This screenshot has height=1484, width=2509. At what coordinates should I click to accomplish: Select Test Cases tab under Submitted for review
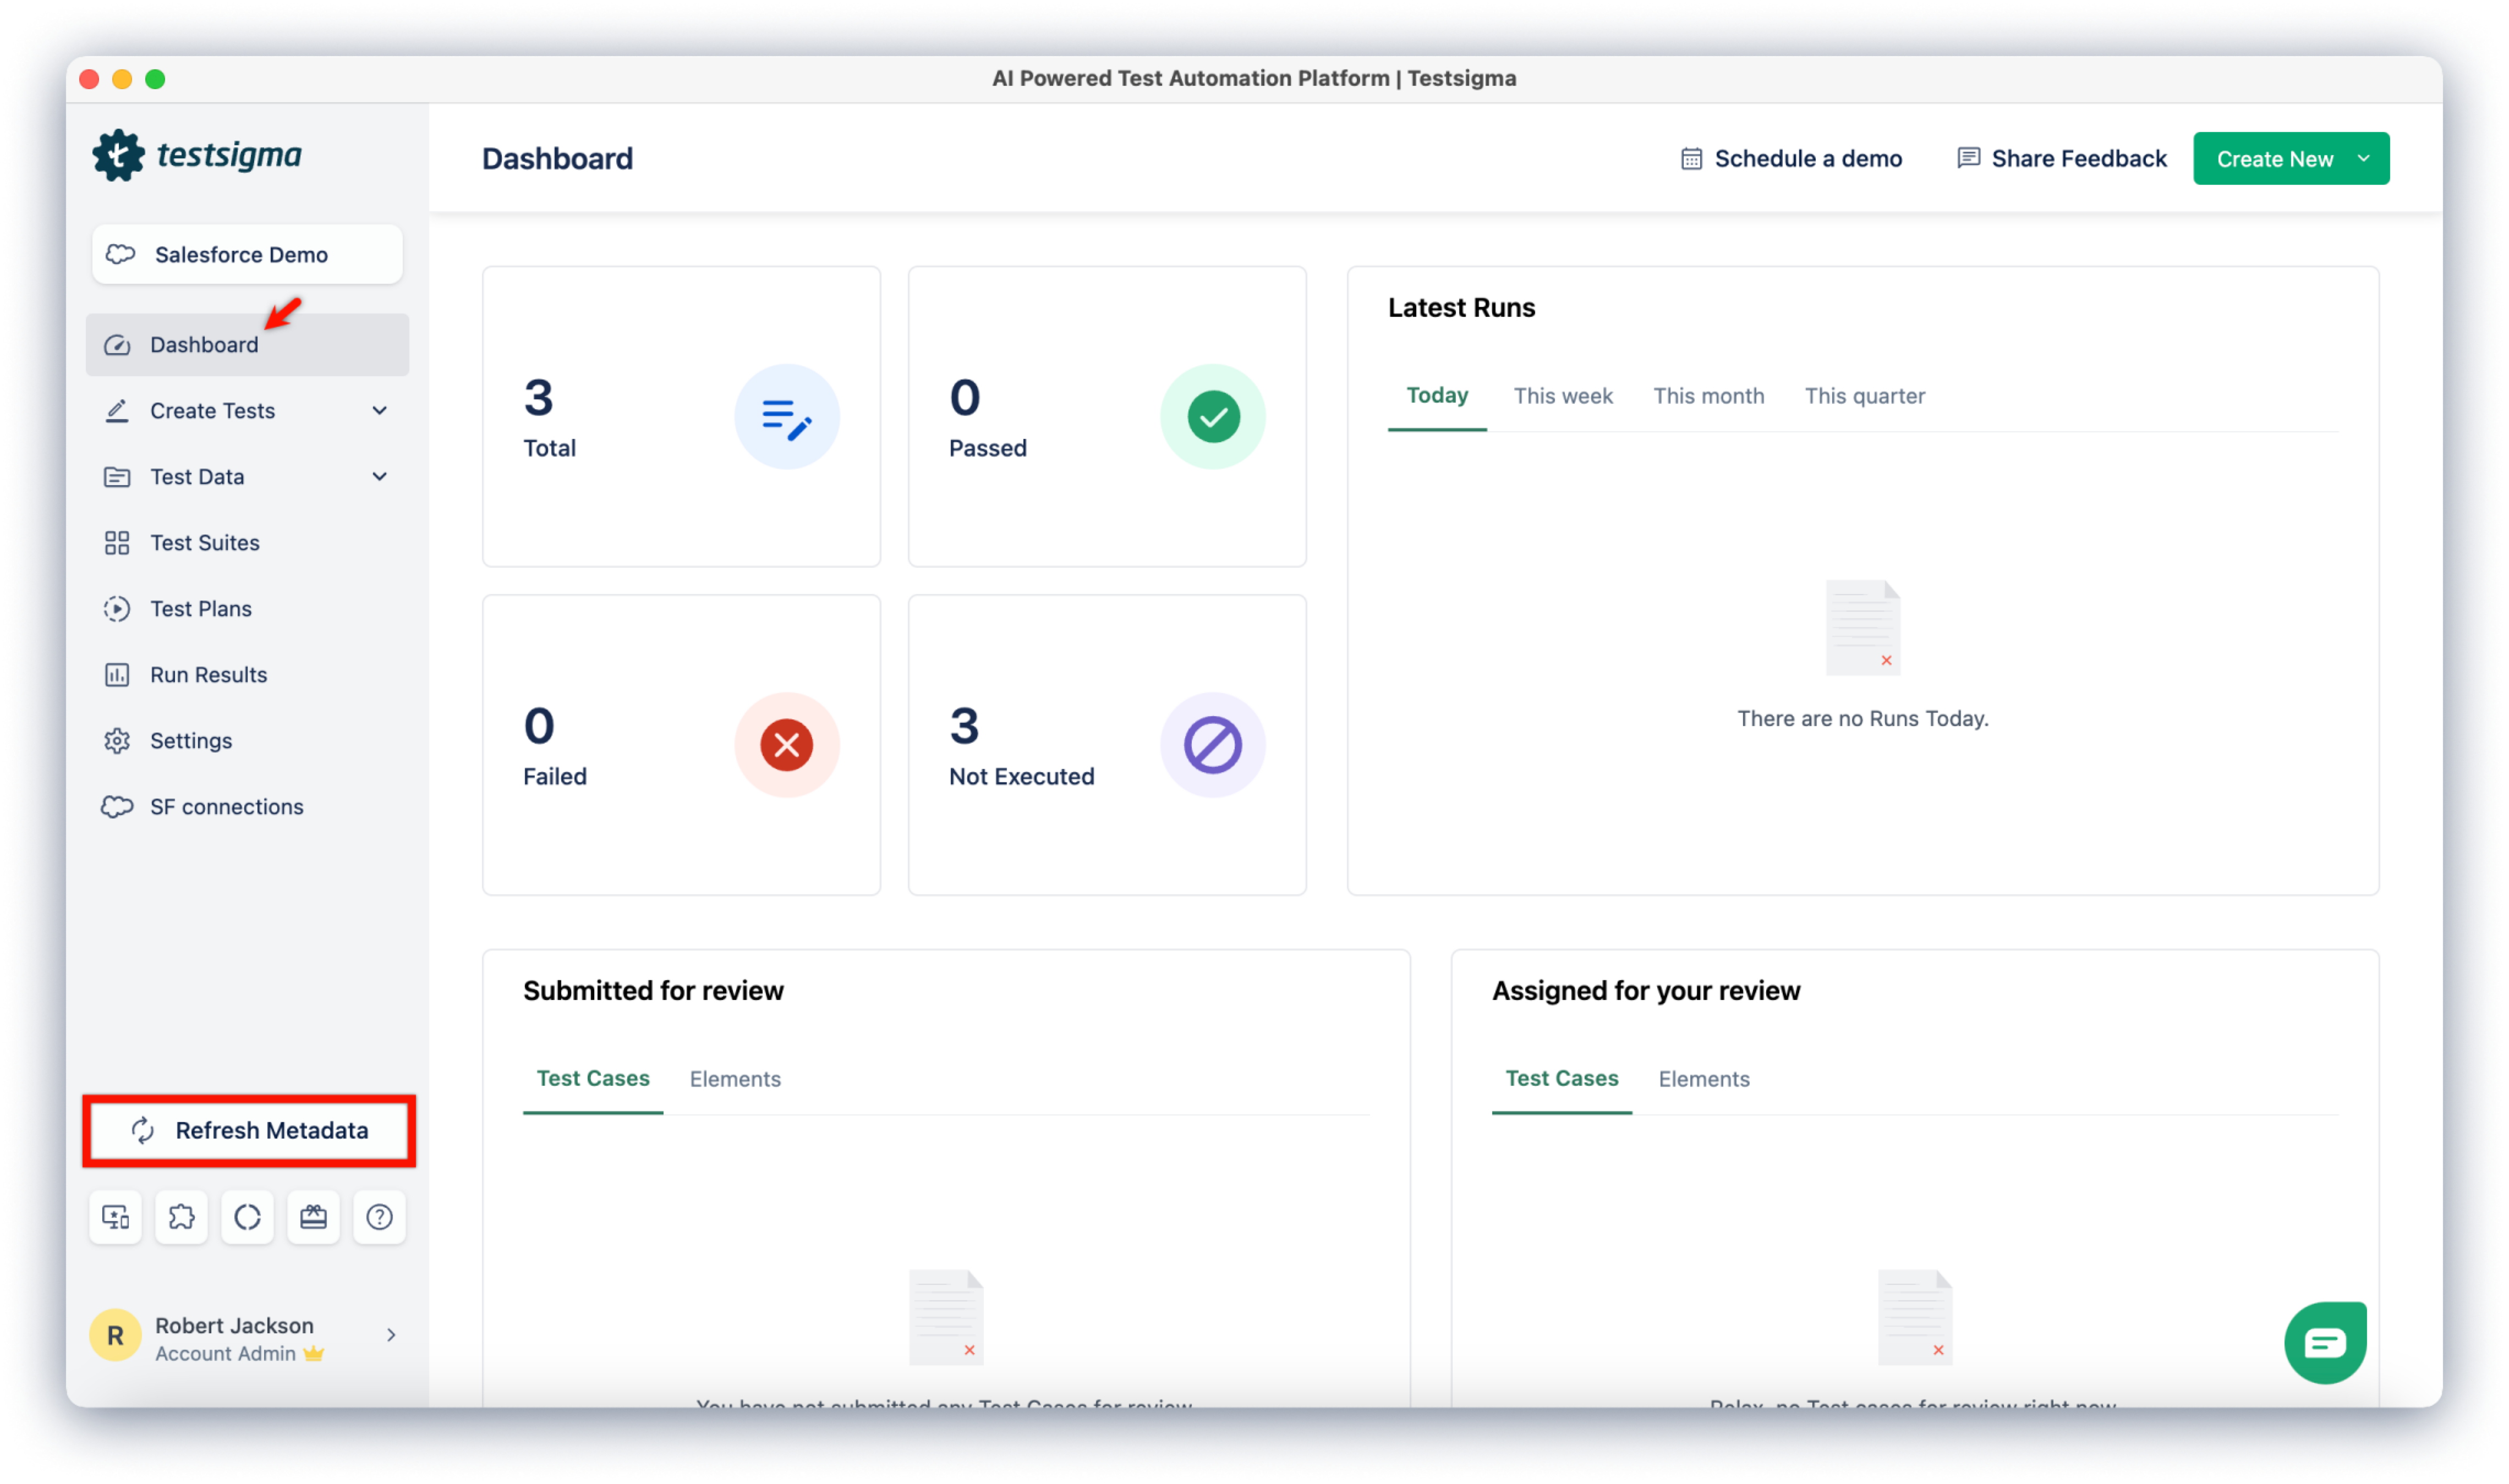(x=593, y=1079)
